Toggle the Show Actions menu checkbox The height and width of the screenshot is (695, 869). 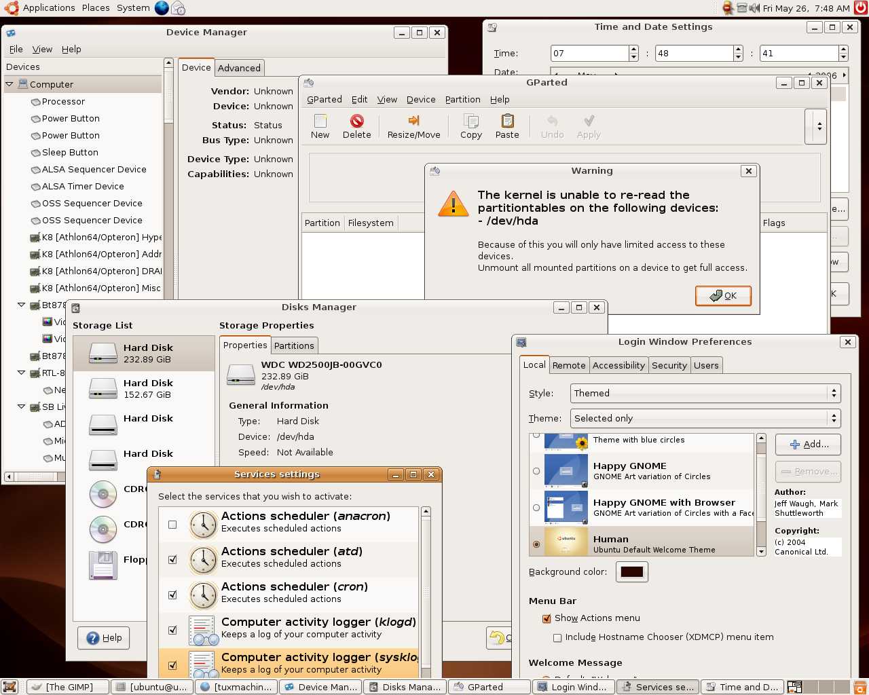point(547,618)
